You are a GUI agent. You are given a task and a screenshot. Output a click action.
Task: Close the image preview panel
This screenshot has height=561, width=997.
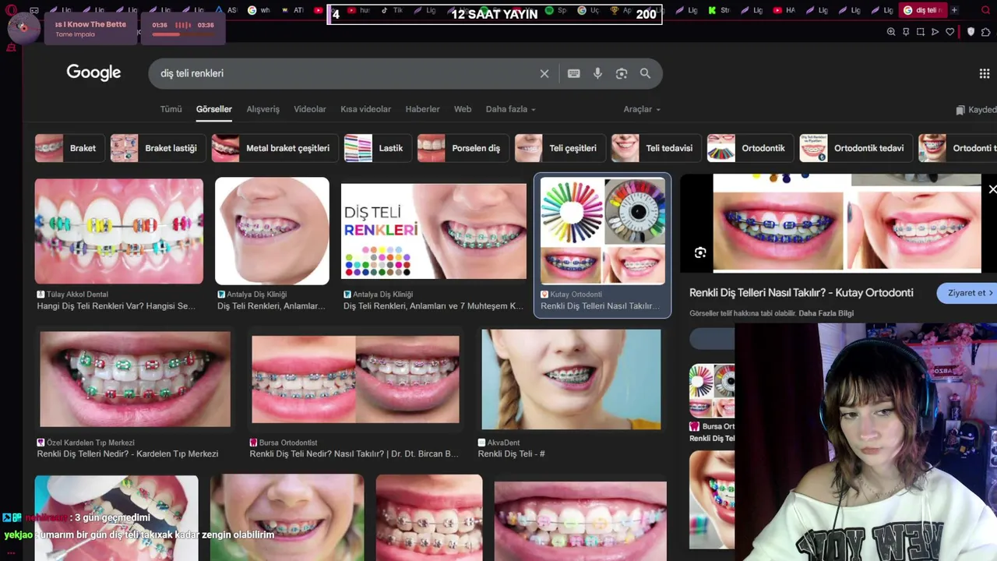pos(992,189)
